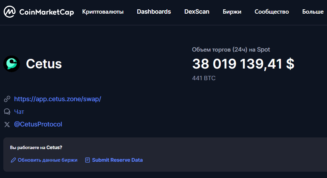Viewport: 327px width, 178px height.
Task: Follow the Чат link
Action: [19, 111]
